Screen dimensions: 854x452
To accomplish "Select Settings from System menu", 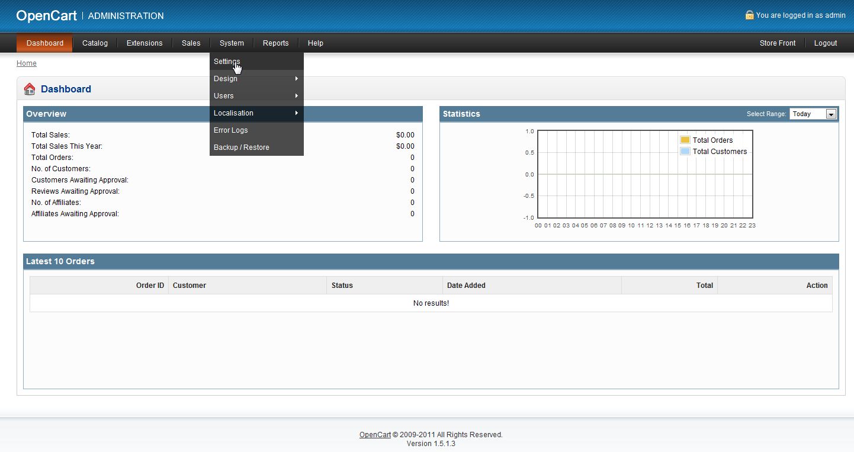I will click(x=227, y=62).
